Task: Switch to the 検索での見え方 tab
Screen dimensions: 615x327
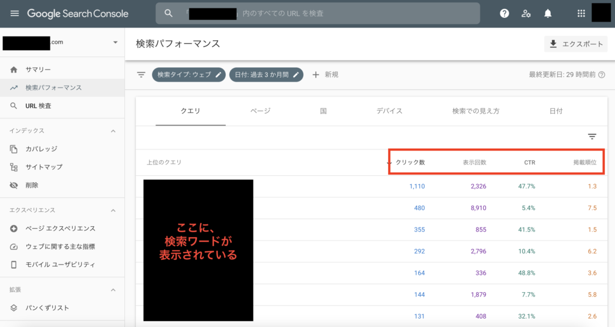Action: point(476,111)
